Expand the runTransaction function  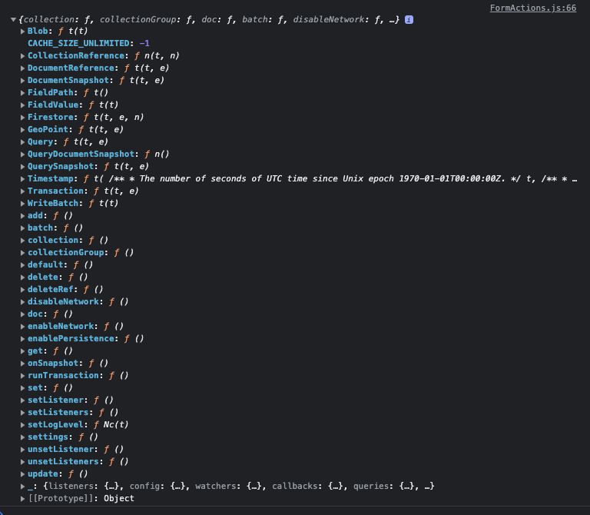tap(22, 376)
